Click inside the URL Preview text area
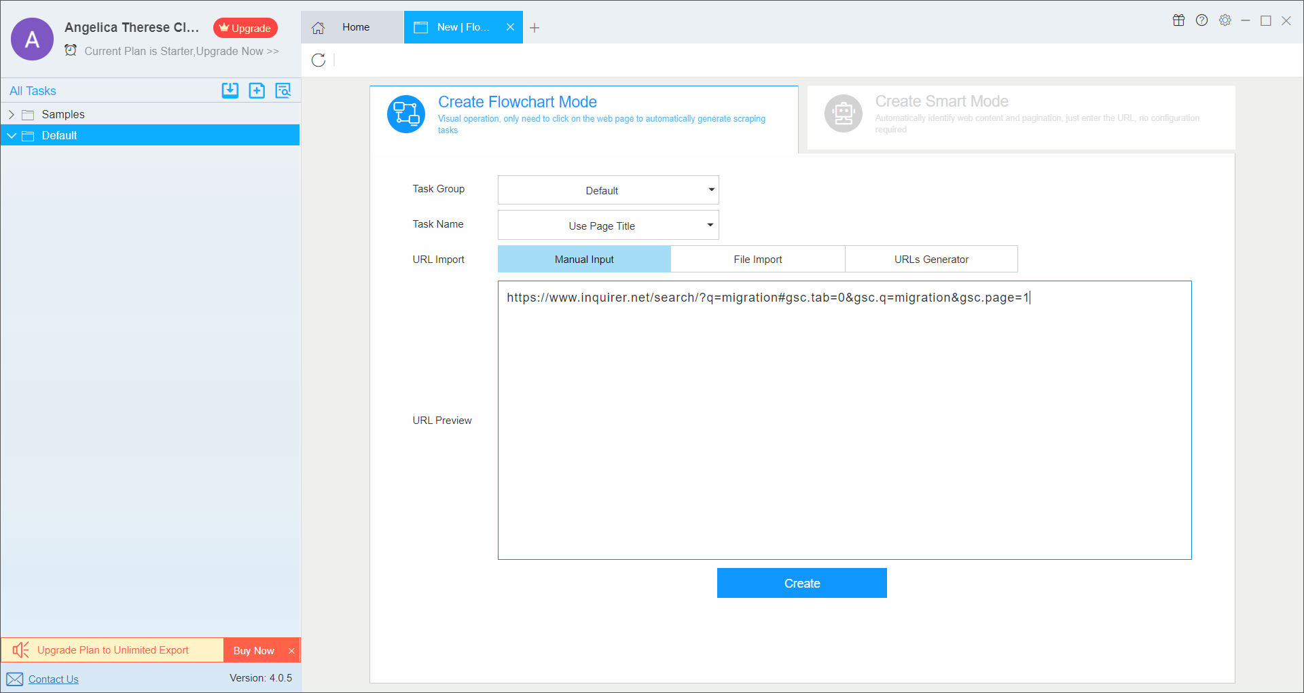 (844, 421)
